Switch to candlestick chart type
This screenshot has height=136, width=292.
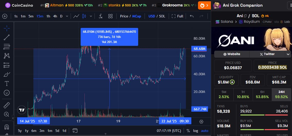click(84, 16)
